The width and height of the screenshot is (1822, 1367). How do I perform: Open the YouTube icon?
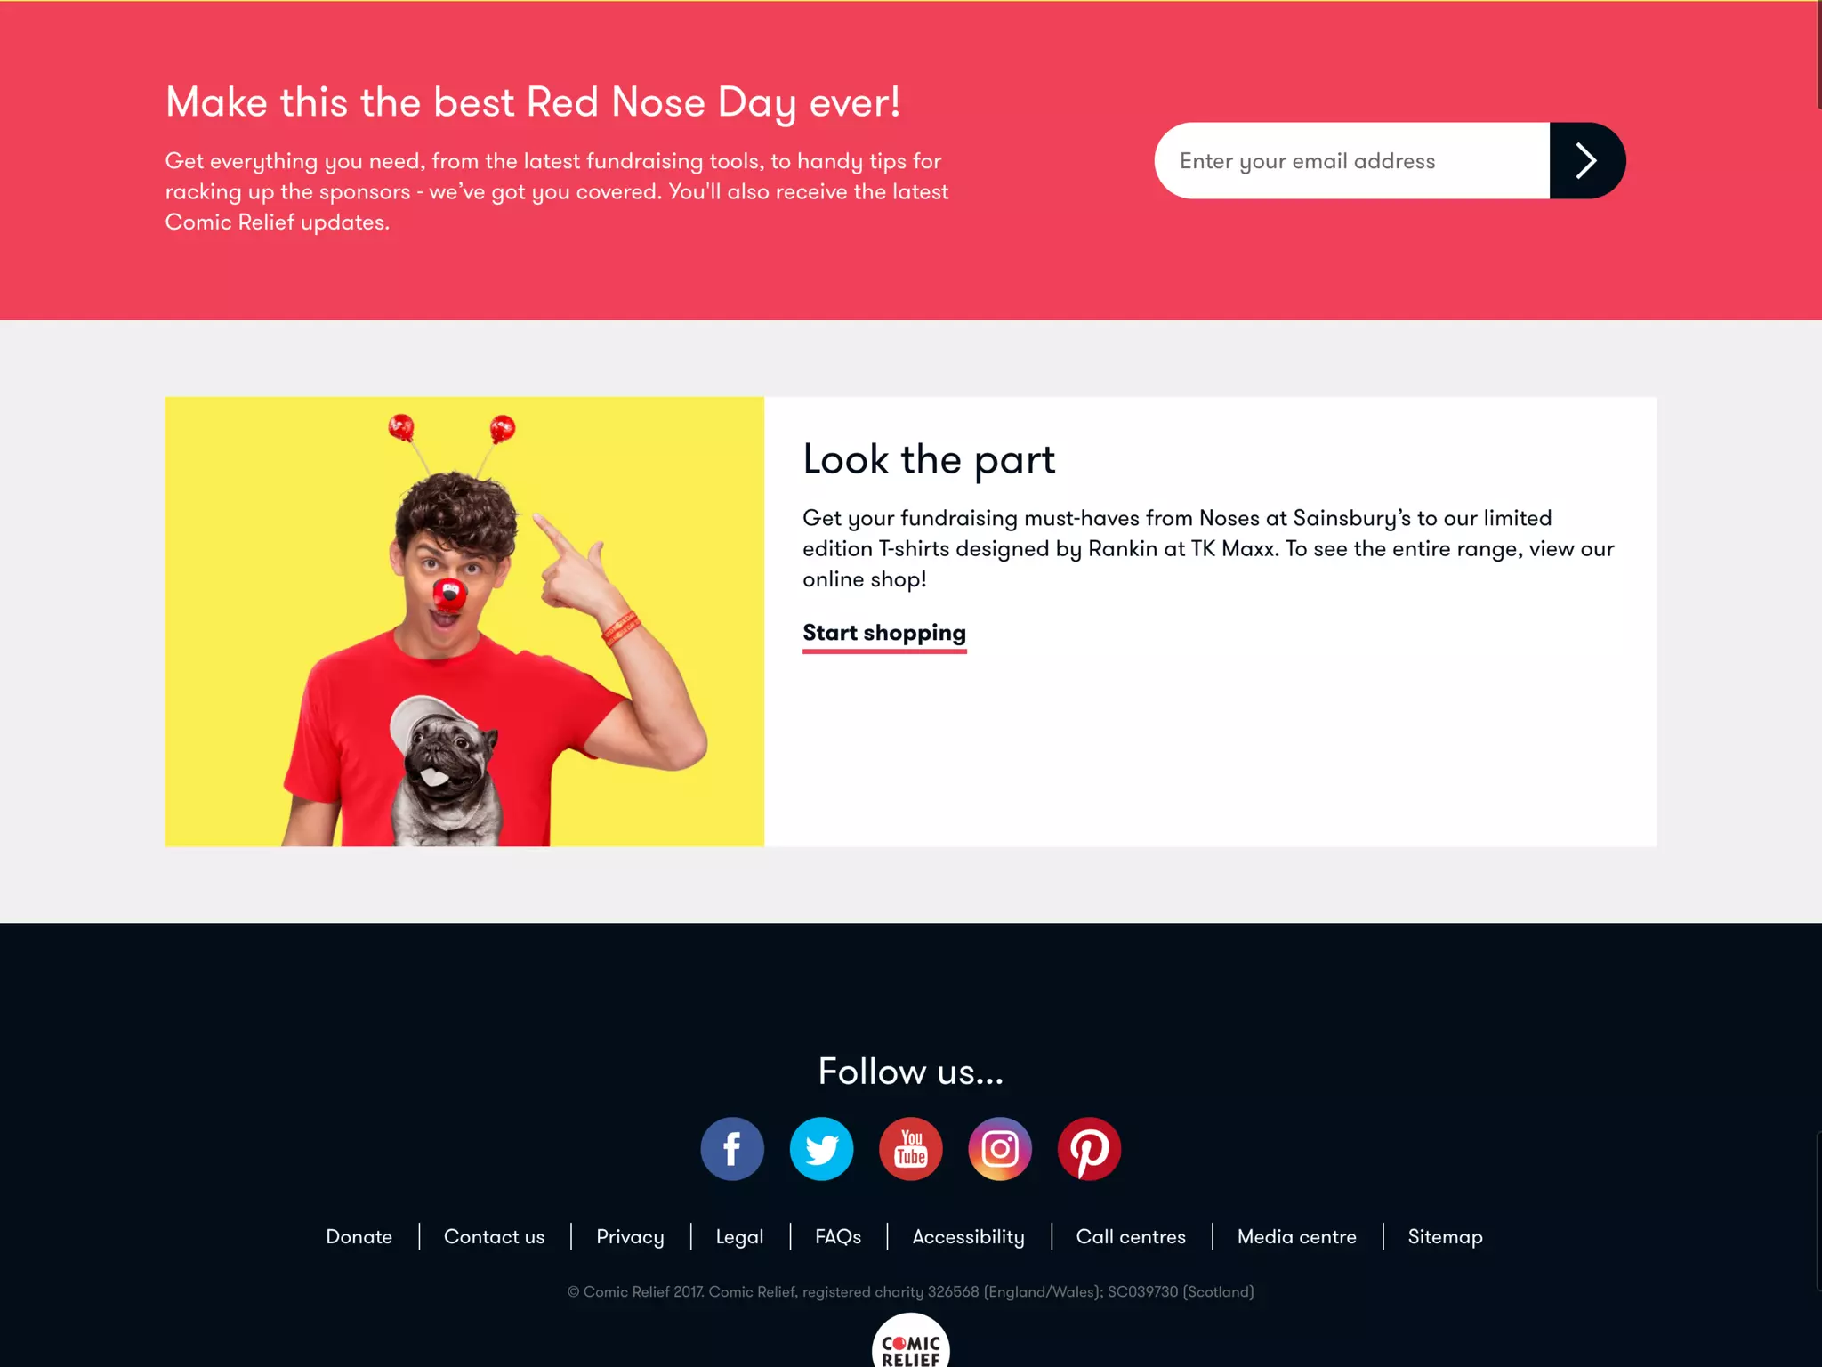coord(911,1149)
